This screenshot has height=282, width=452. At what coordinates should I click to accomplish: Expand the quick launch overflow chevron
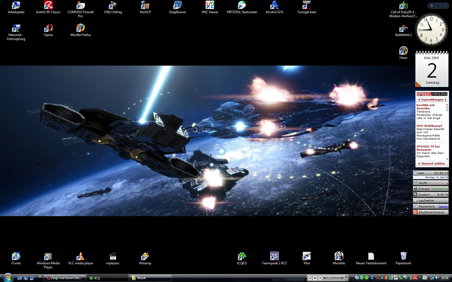point(40,277)
